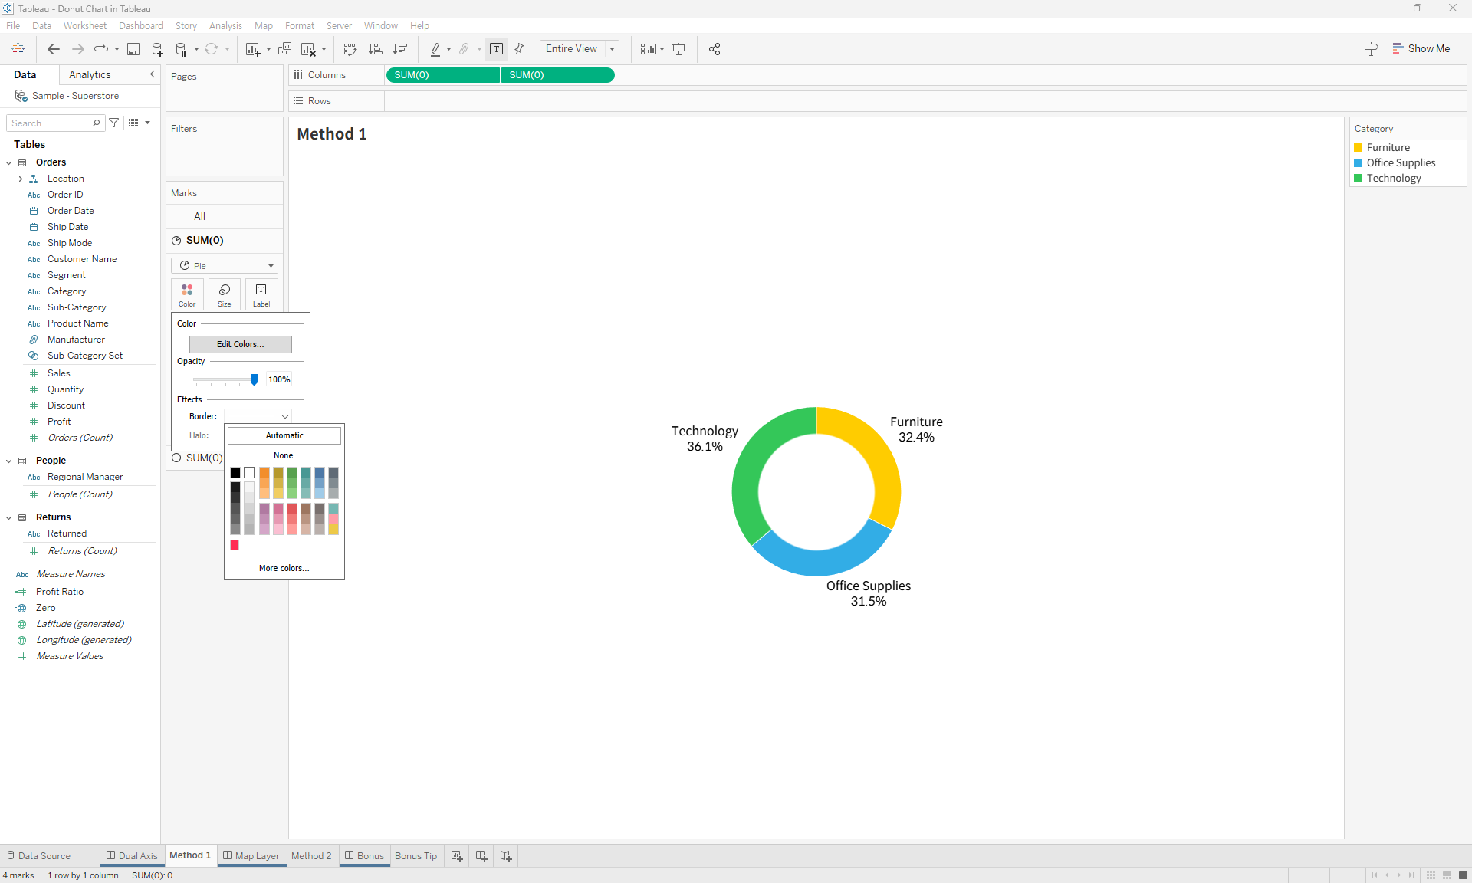Image resolution: width=1472 pixels, height=883 pixels.
Task: Sort ascending using the toolbar icon
Action: pos(375,48)
